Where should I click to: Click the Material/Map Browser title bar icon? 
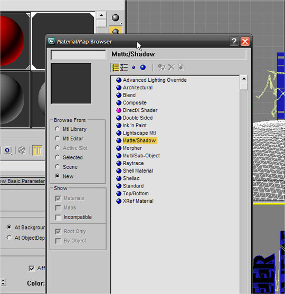[51, 41]
